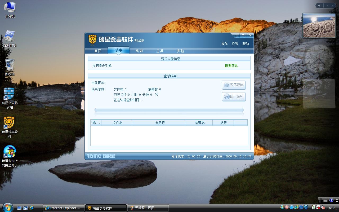
Task: Click Switch between windows in Quick Launch
Action: click(25, 208)
